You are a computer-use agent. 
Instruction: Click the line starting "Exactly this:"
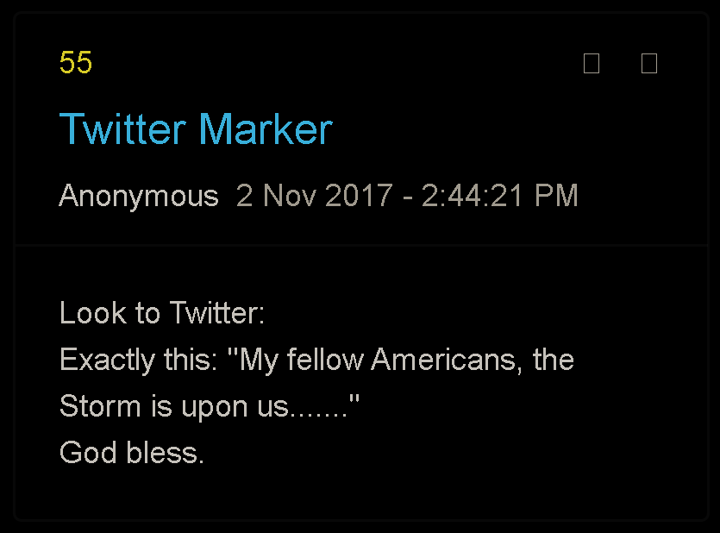point(316,359)
